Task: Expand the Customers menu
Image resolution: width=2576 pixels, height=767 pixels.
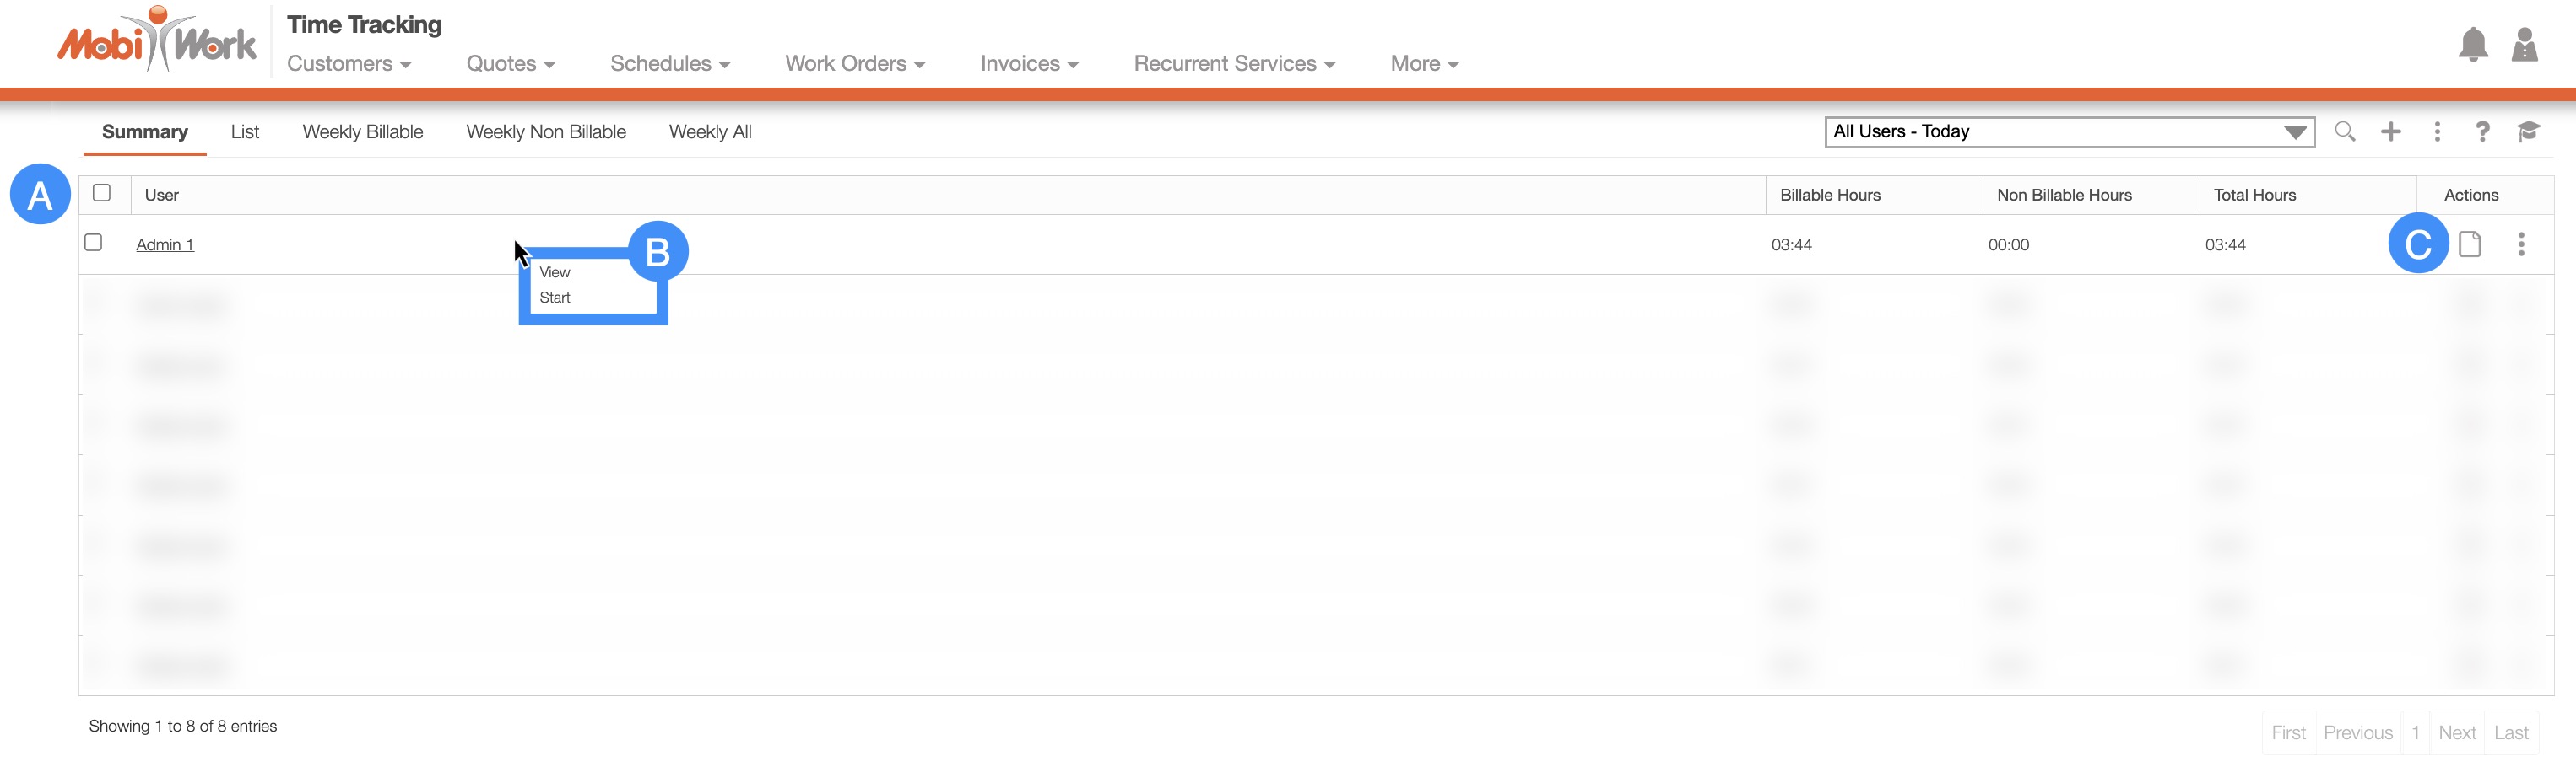Action: tap(349, 64)
